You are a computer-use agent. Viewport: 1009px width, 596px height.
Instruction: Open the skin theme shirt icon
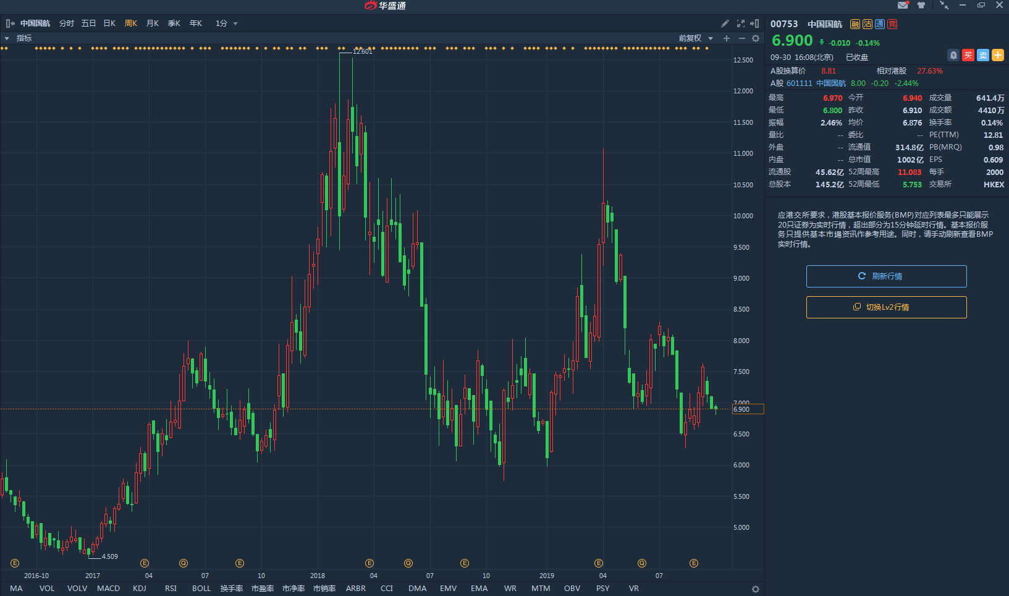921,5
